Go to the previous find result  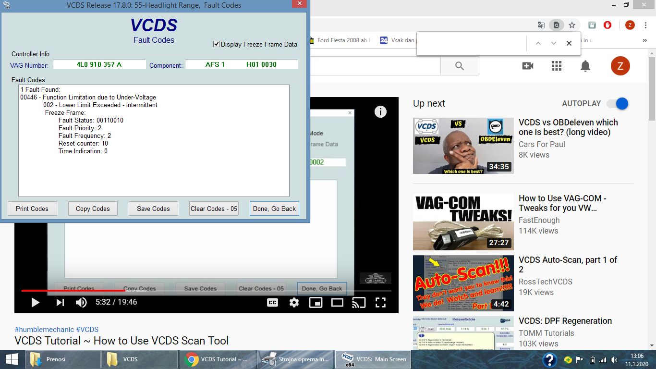click(538, 43)
